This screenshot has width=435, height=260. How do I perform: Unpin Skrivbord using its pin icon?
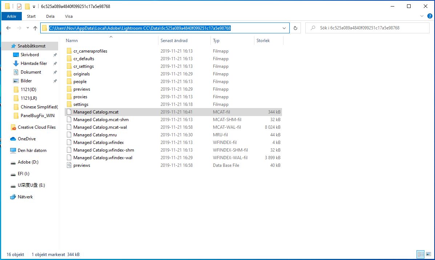[55, 55]
